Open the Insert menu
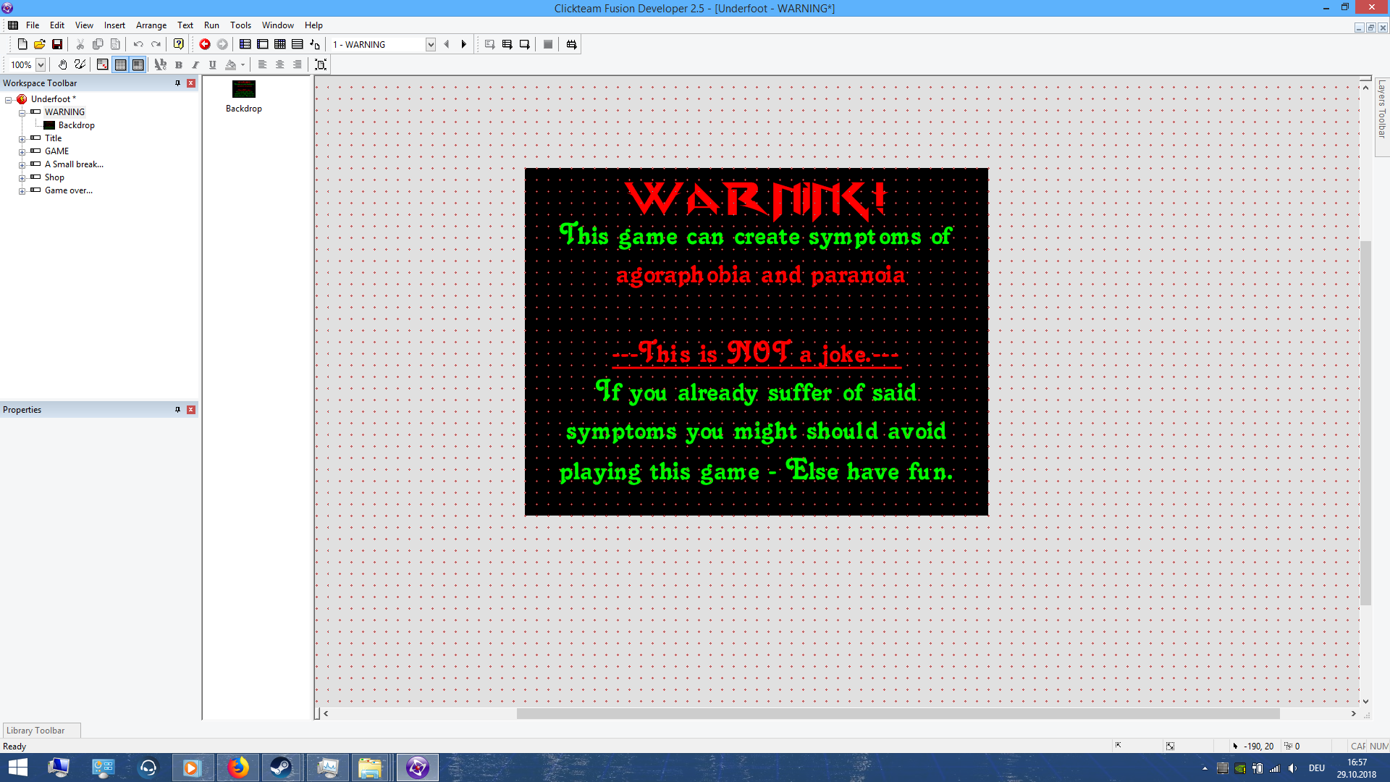The width and height of the screenshot is (1390, 782). pos(114,25)
